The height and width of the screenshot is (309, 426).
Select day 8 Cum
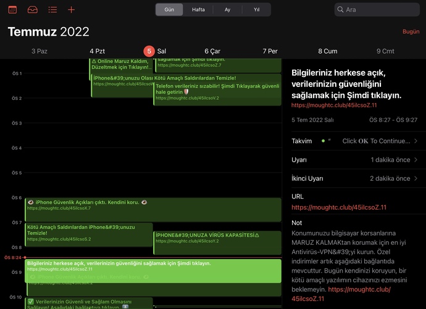pyautogui.click(x=328, y=51)
